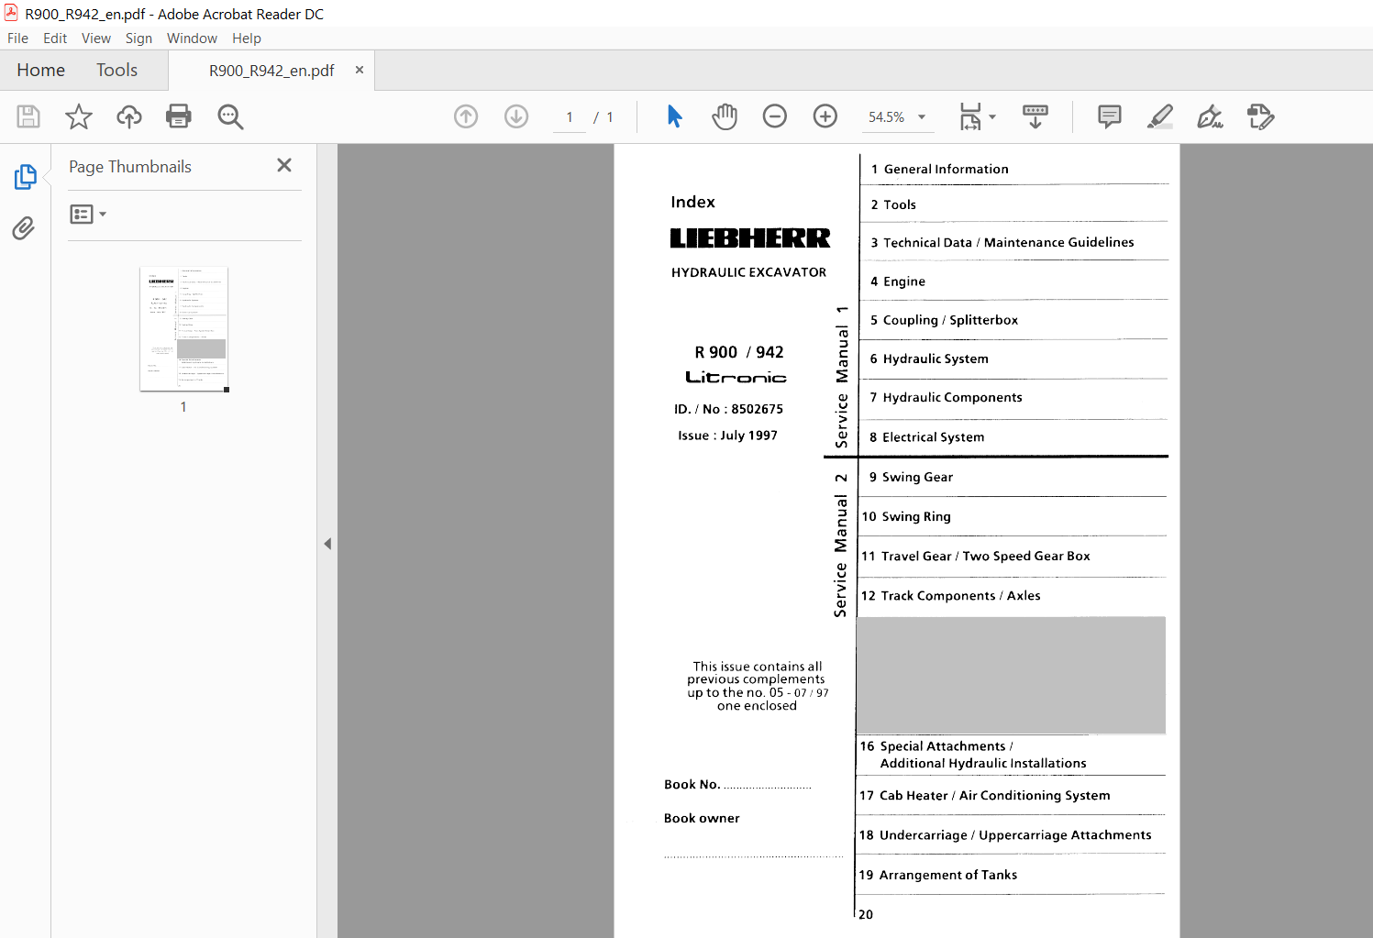Toggle the Page Thumbnails pane icon

point(25,177)
